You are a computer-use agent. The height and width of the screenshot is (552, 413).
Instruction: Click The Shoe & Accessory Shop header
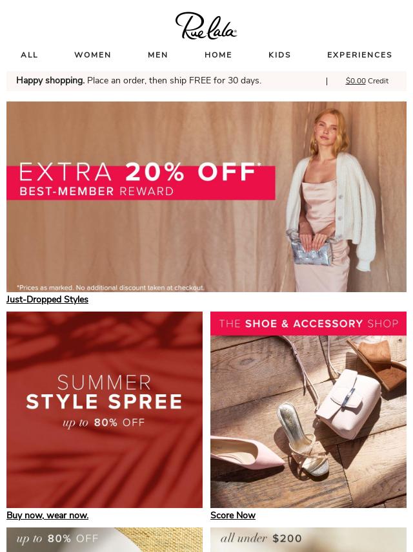pyautogui.click(x=308, y=324)
